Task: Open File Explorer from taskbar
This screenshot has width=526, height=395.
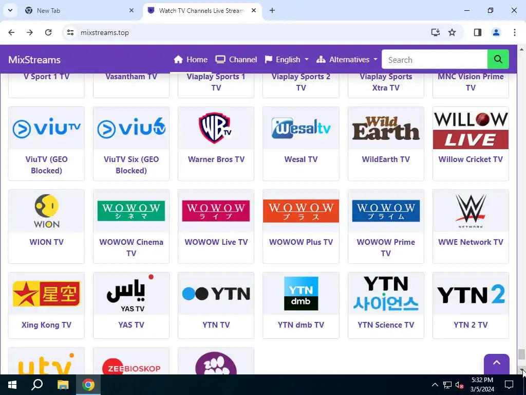Action: 63,385
